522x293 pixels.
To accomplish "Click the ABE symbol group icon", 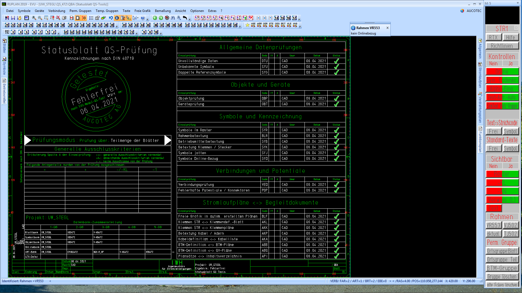I will click(x=253, y=25).
